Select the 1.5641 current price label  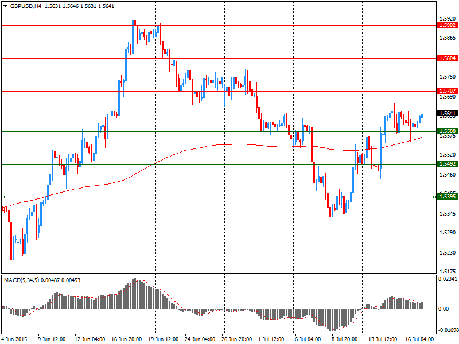pos(447,113)
